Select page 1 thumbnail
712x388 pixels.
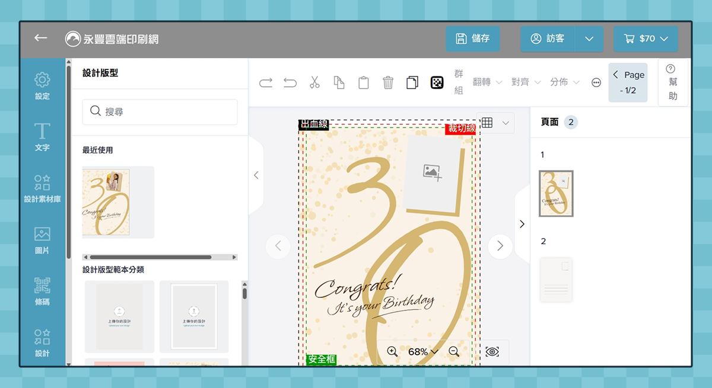[x=556, y=193]
